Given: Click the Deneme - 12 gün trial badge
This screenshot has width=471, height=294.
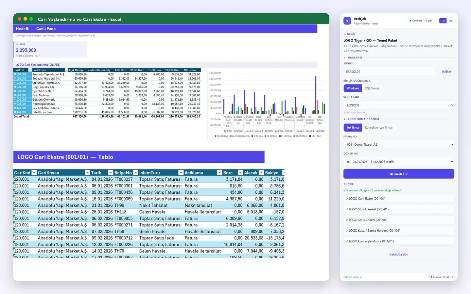Looking at the screenshot, I should [x=421, y=21].
